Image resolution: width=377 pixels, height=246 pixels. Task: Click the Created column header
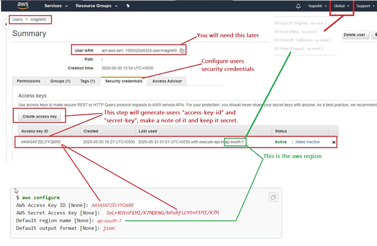(91, 131)
